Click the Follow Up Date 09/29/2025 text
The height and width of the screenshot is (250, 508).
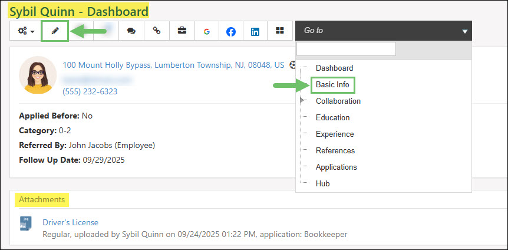pos(72,160)
